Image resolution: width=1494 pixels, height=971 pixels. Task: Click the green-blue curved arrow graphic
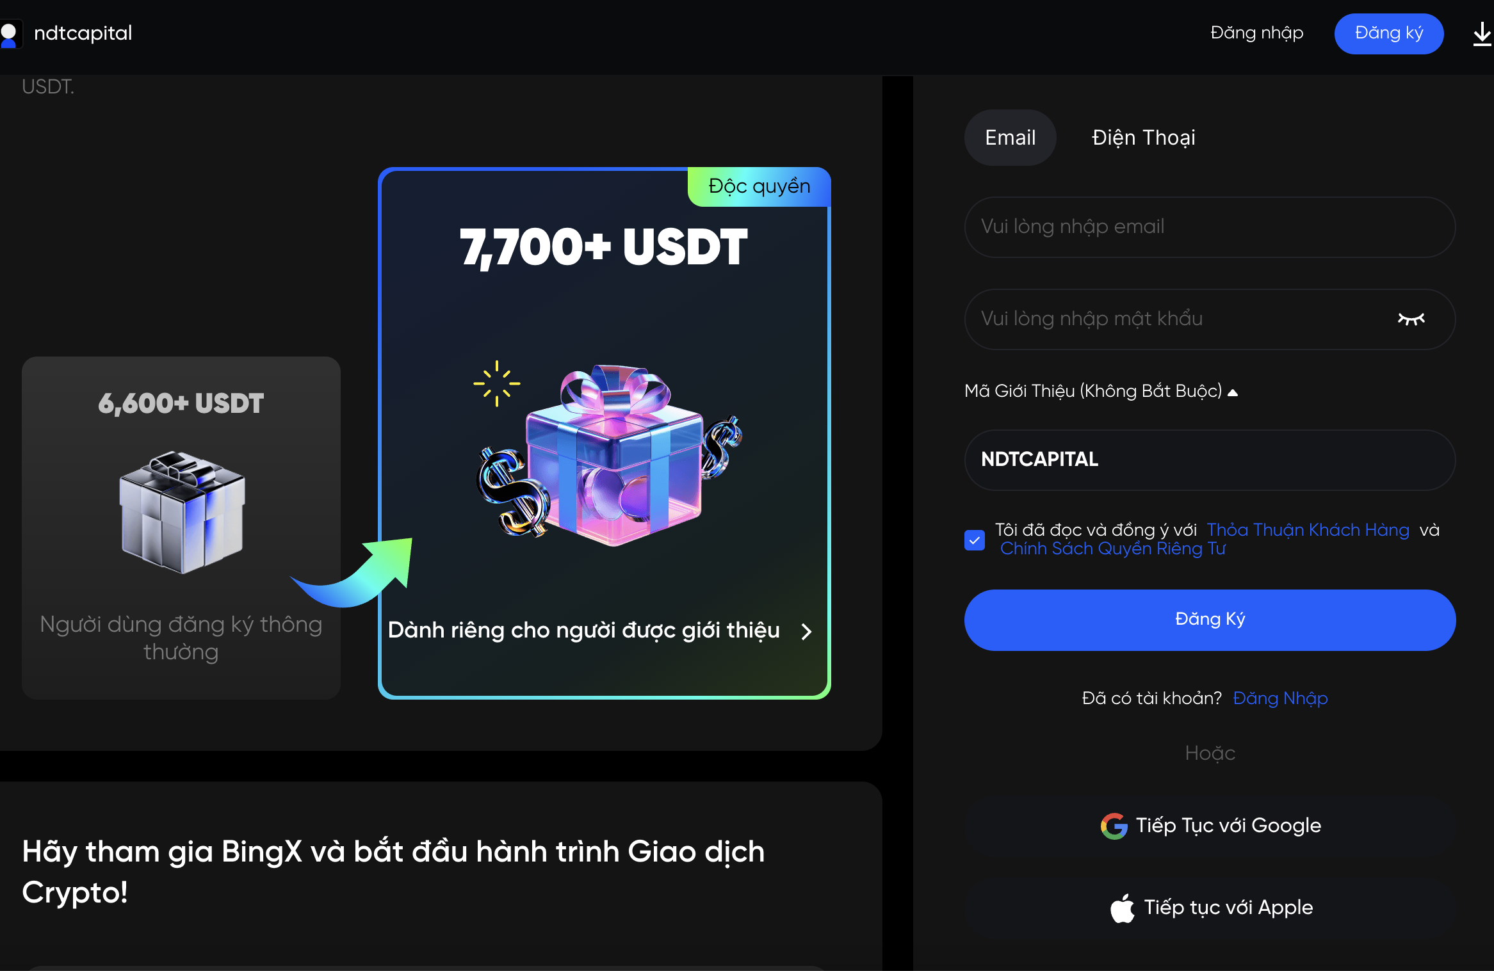(351, 572)
